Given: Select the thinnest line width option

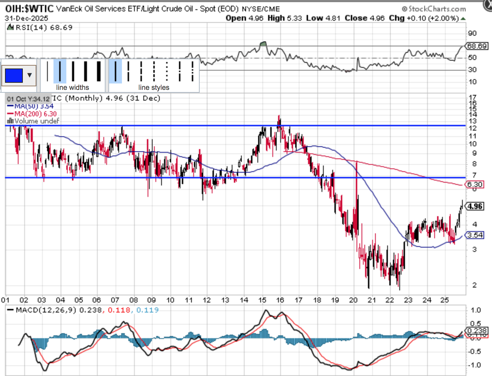Looking at the screenshot, I should [47, 71].
